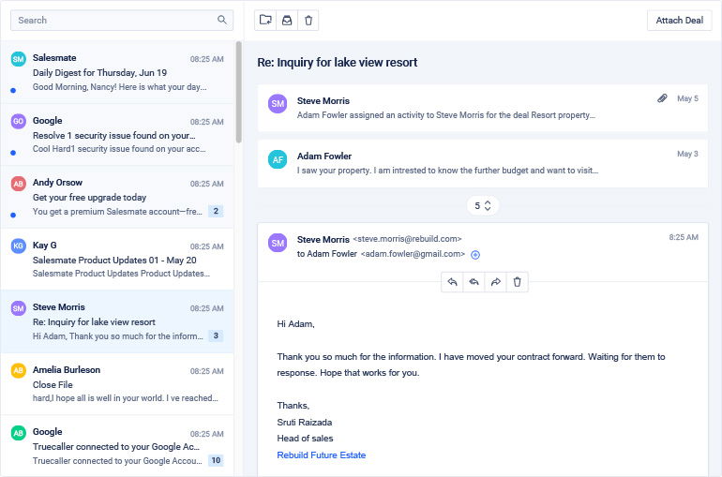Expand the 5 hidden messages in thread

pos(483,205)
